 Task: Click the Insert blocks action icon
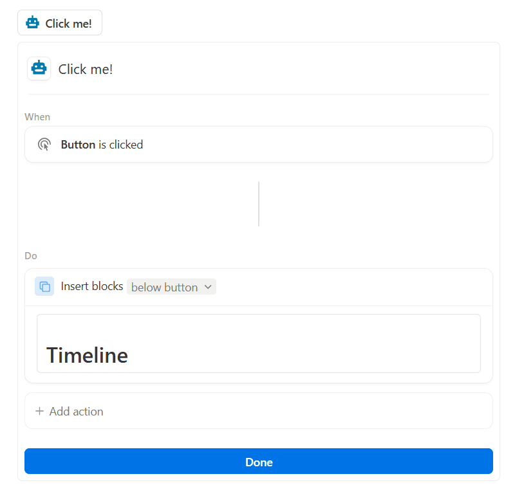(44, 286)
